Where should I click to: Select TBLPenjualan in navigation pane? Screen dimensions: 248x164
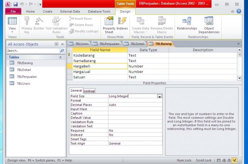click(27, 77)
